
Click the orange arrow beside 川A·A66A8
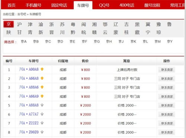[x=42, y=78]
